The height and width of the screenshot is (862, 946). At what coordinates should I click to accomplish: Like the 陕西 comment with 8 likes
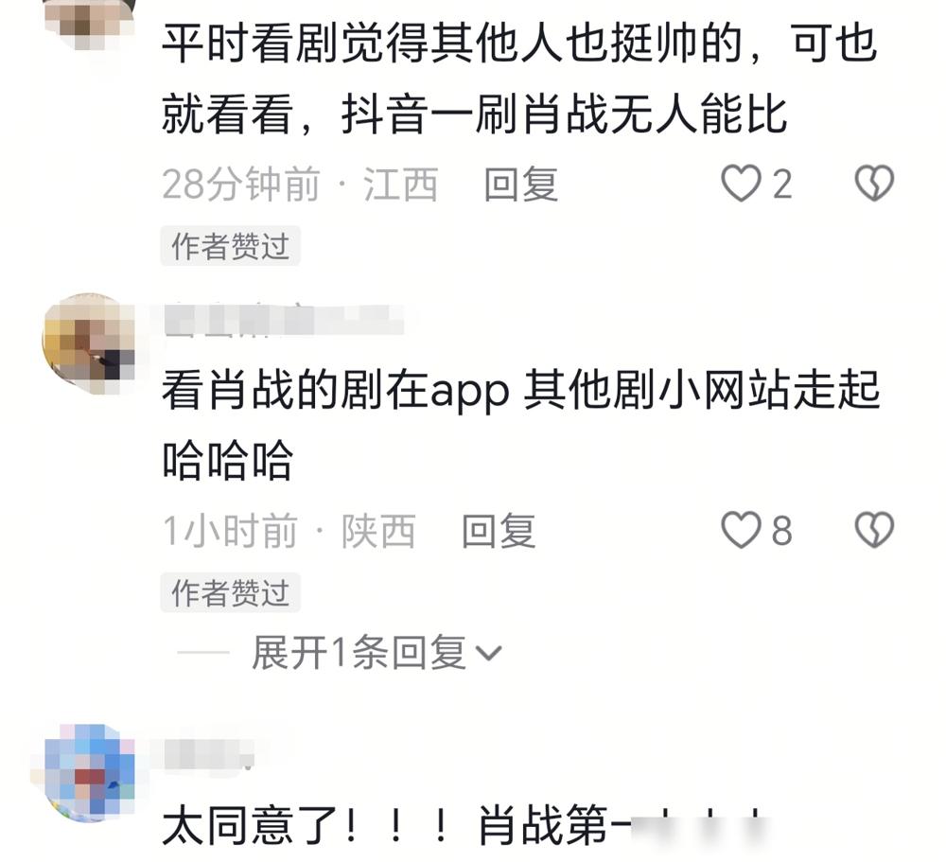point(741,529)
